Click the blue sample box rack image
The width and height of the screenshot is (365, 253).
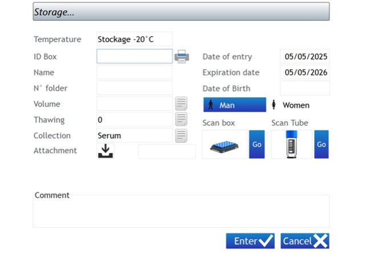click(x=224, y=144)
